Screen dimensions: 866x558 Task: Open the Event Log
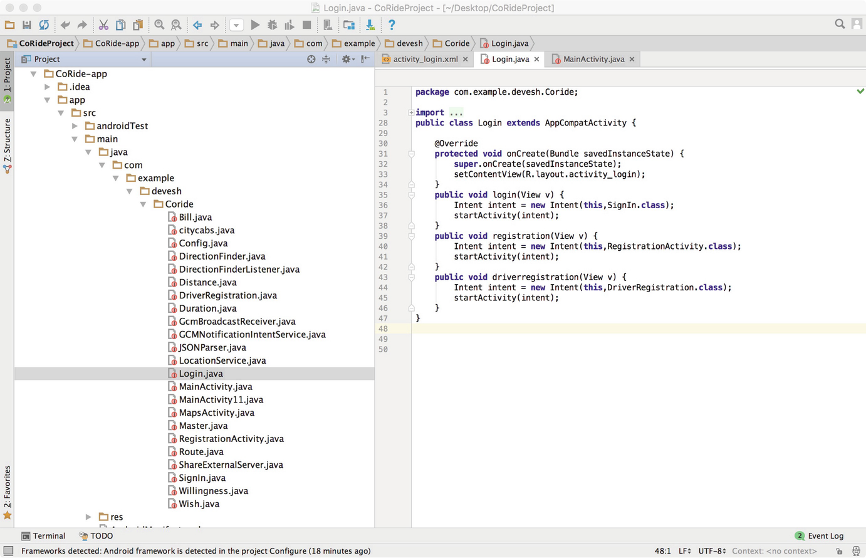[819, 536]
